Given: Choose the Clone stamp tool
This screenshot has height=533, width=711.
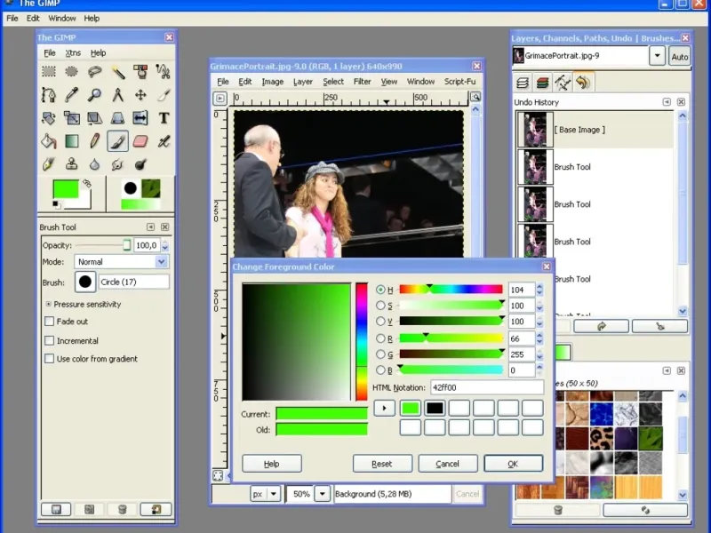Looking at the screenshot, I should point(71,164).
